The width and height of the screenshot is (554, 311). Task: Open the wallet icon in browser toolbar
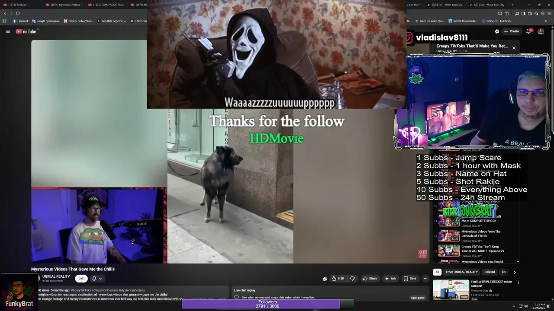coord(530,13)
